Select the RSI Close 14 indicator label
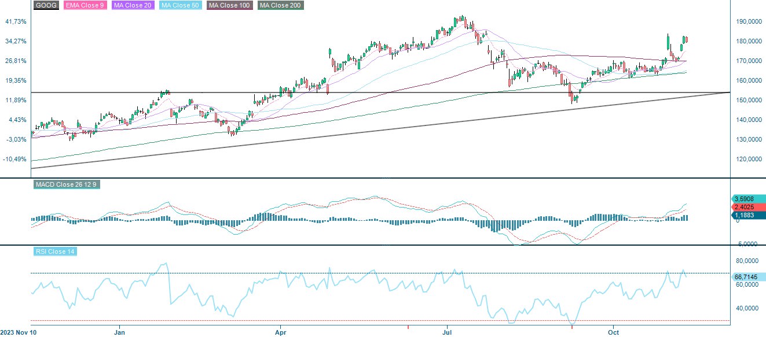 [x=56, y=251]
